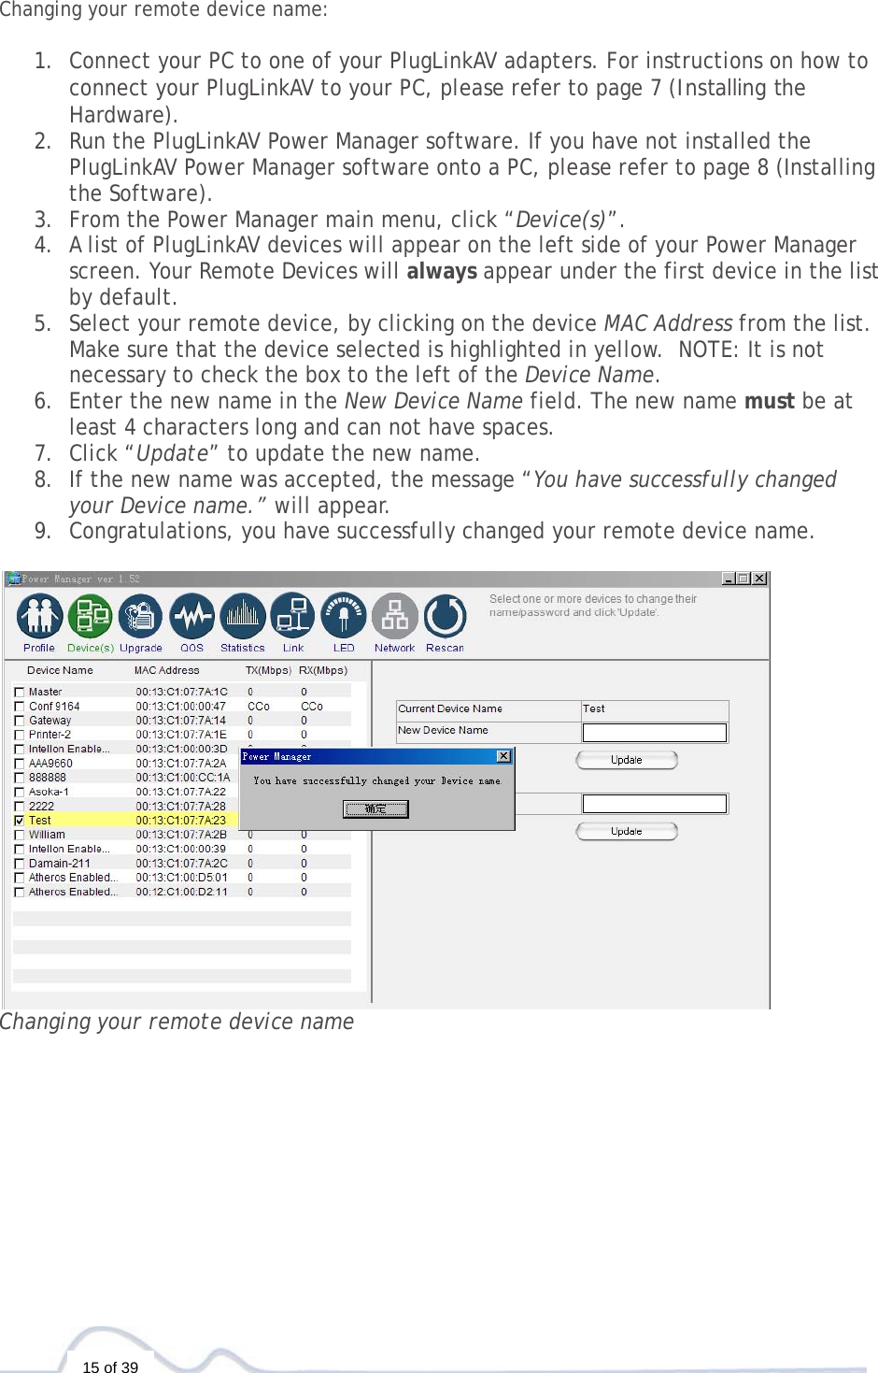Select the QOS icon
Screen dimensions: 878x1373
[192, 615]
